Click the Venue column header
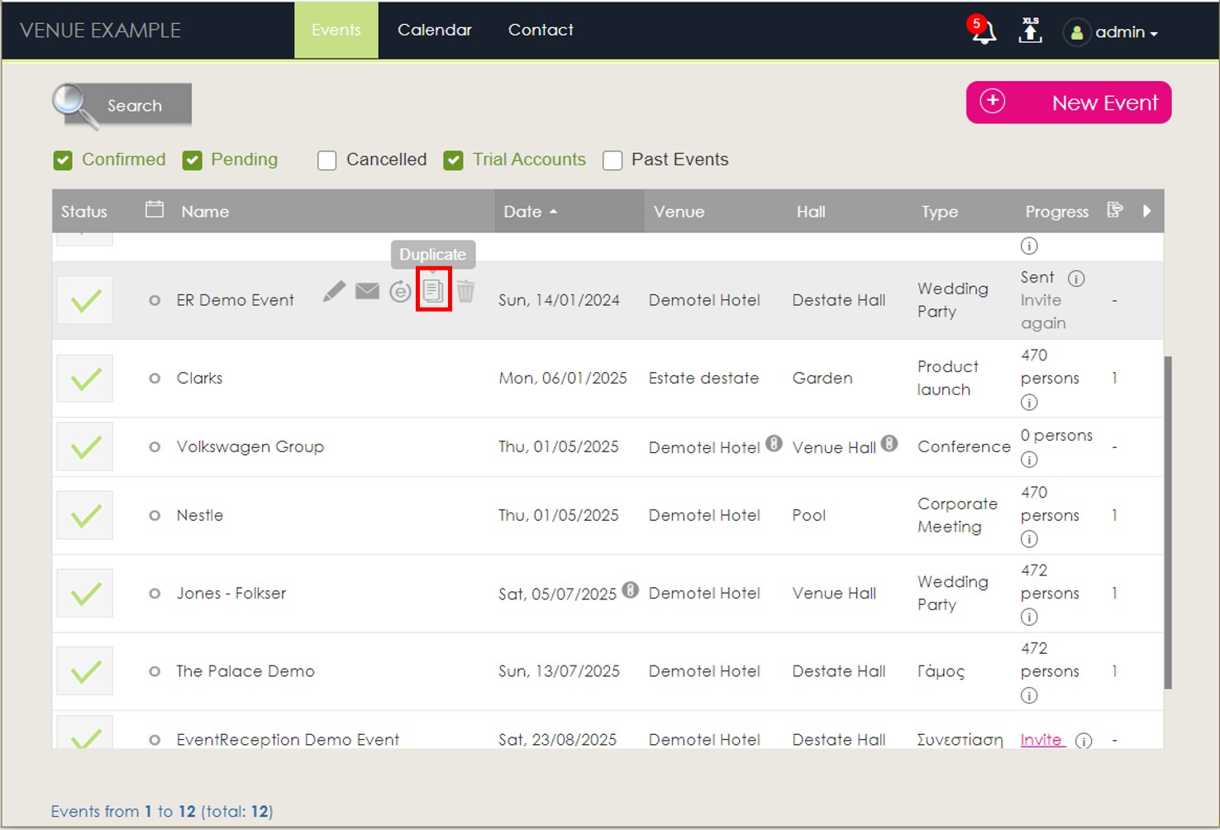The image size is (1220, 830). tap(679, 212)
